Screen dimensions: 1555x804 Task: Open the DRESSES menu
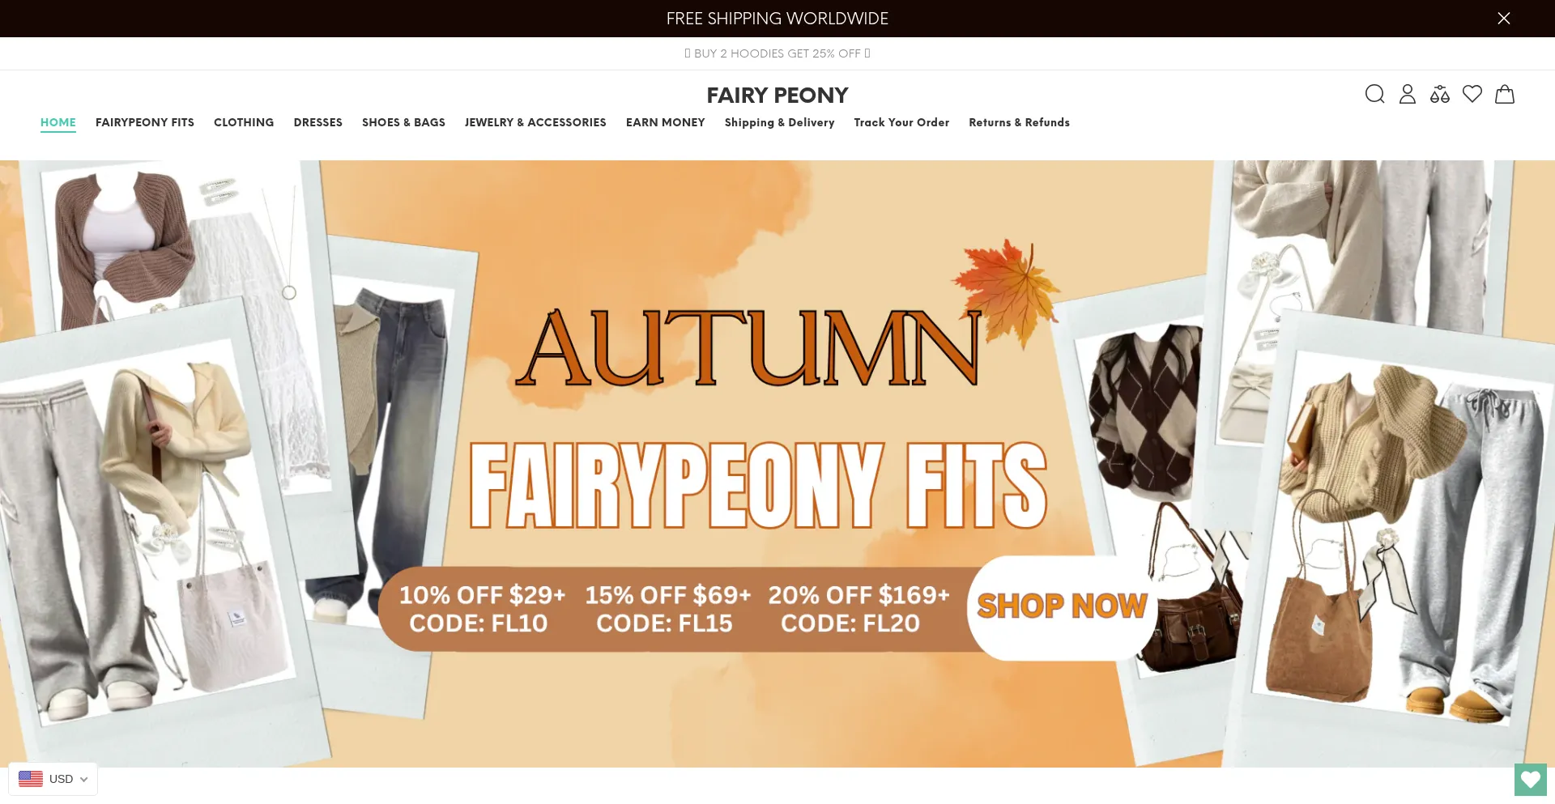pos(318,122)
